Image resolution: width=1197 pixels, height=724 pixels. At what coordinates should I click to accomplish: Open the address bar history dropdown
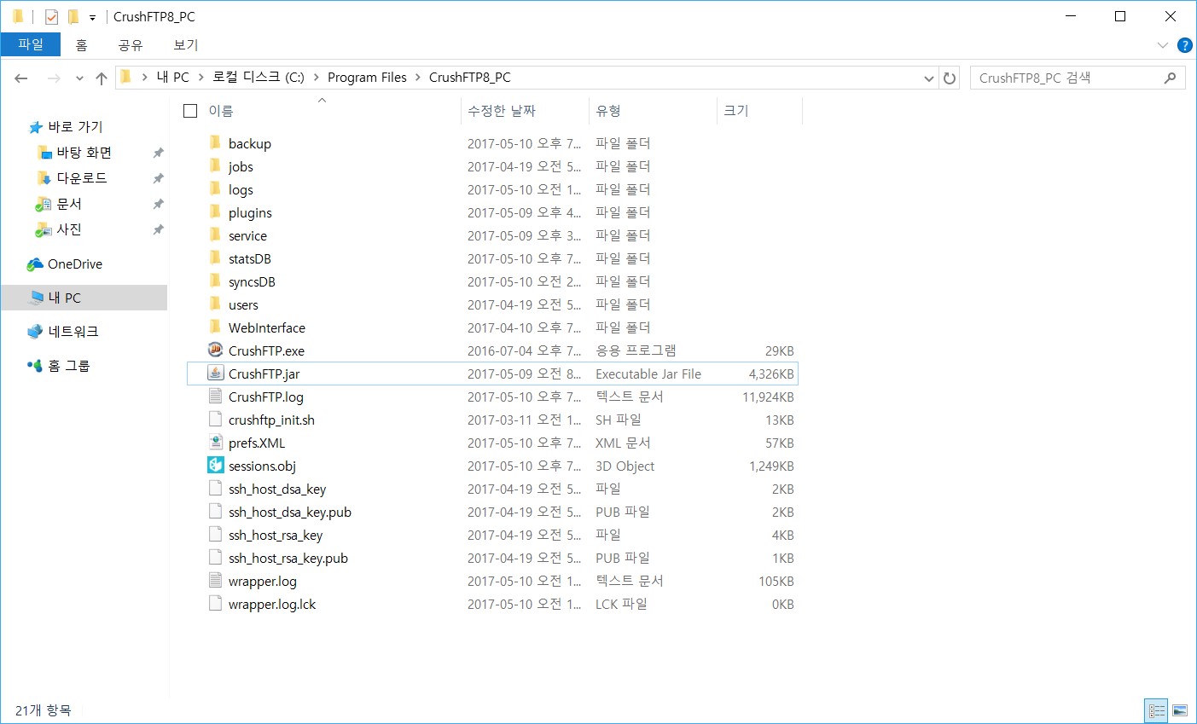(929, 78)
